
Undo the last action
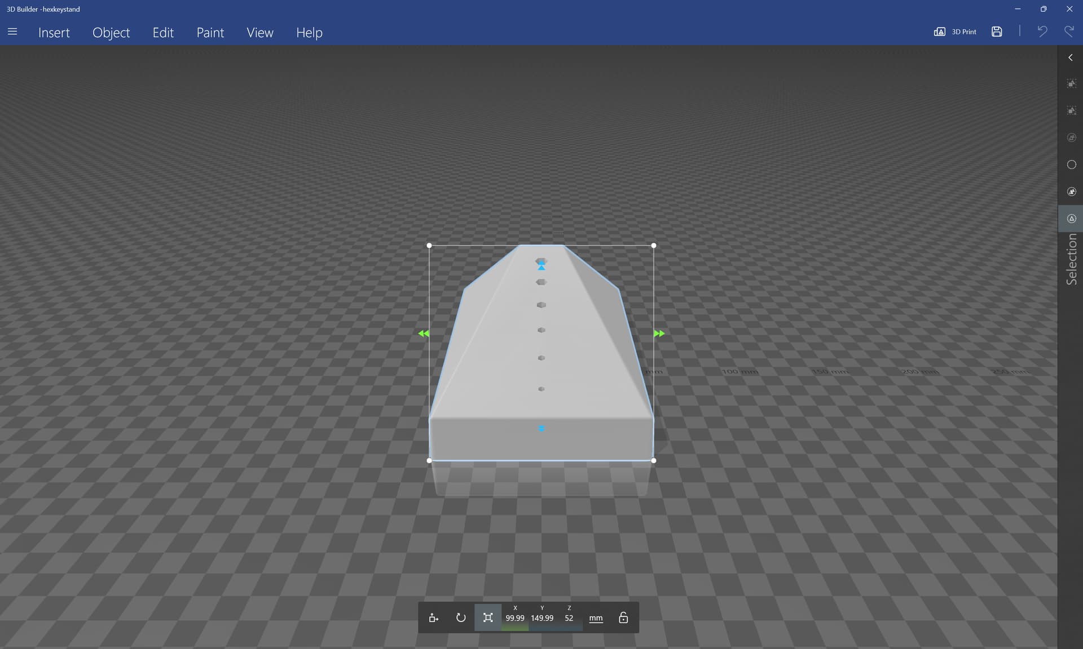point(1042,32)
